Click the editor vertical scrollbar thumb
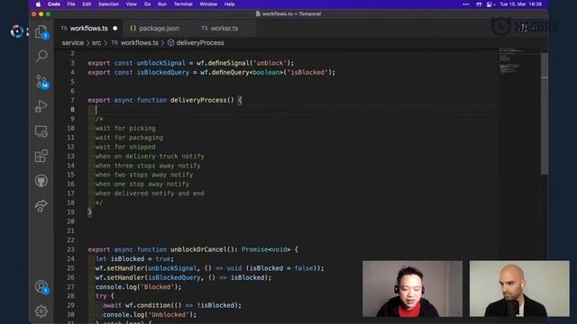 click(545, 114)
